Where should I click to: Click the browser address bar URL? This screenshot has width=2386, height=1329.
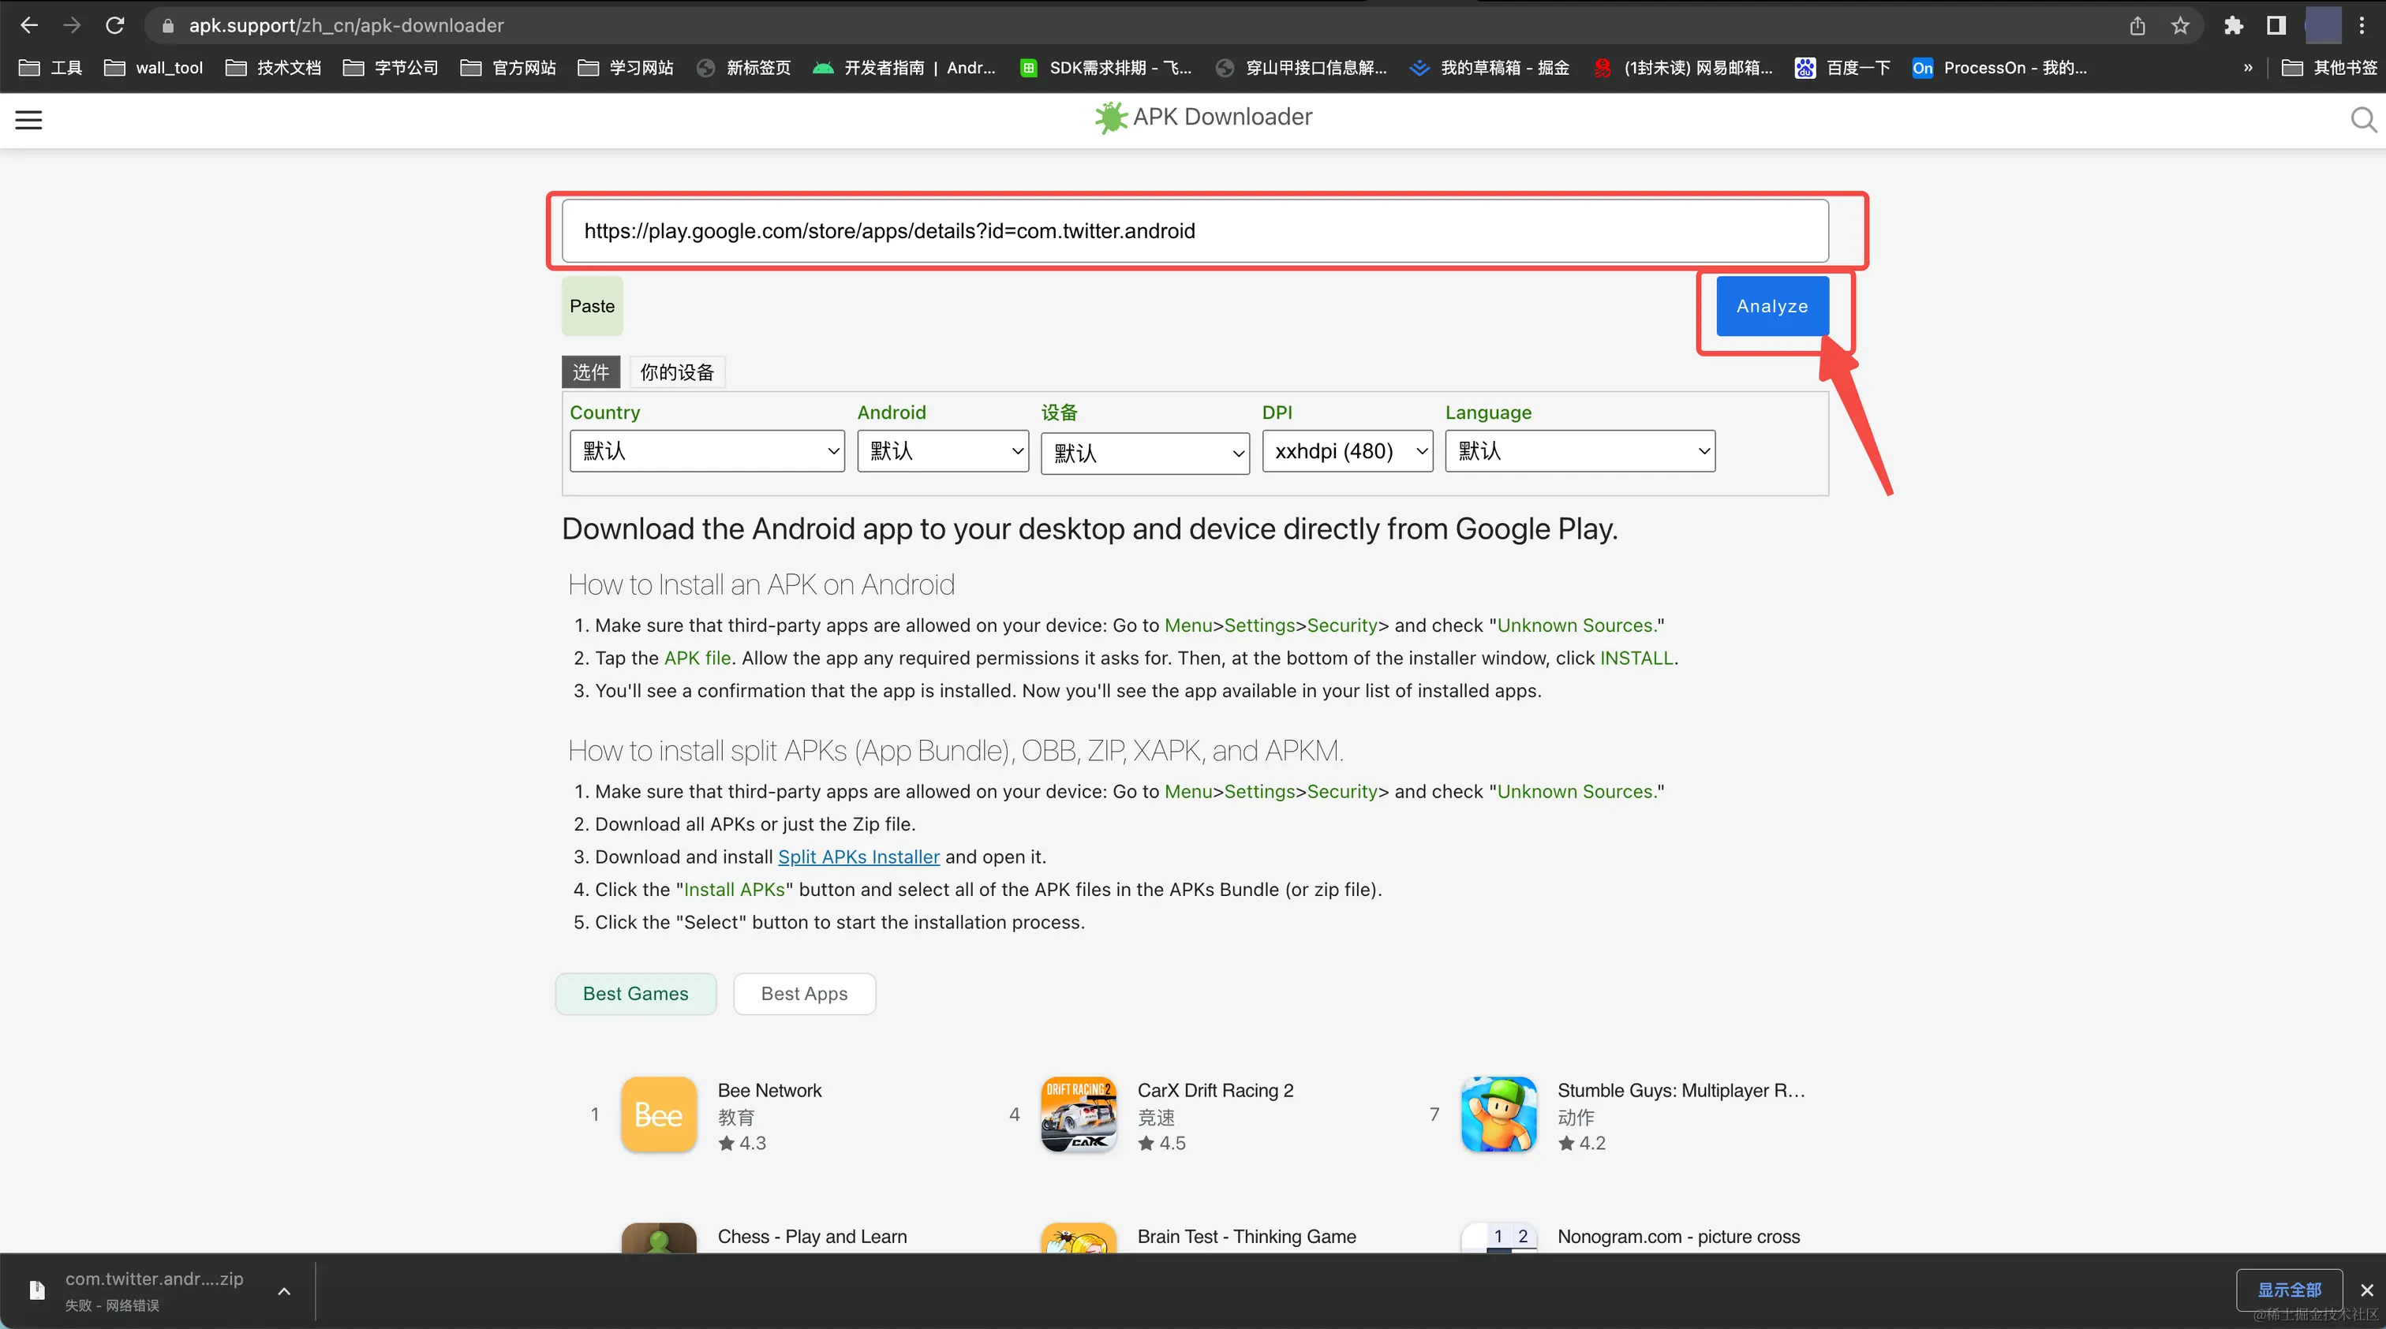pos(346,25)
